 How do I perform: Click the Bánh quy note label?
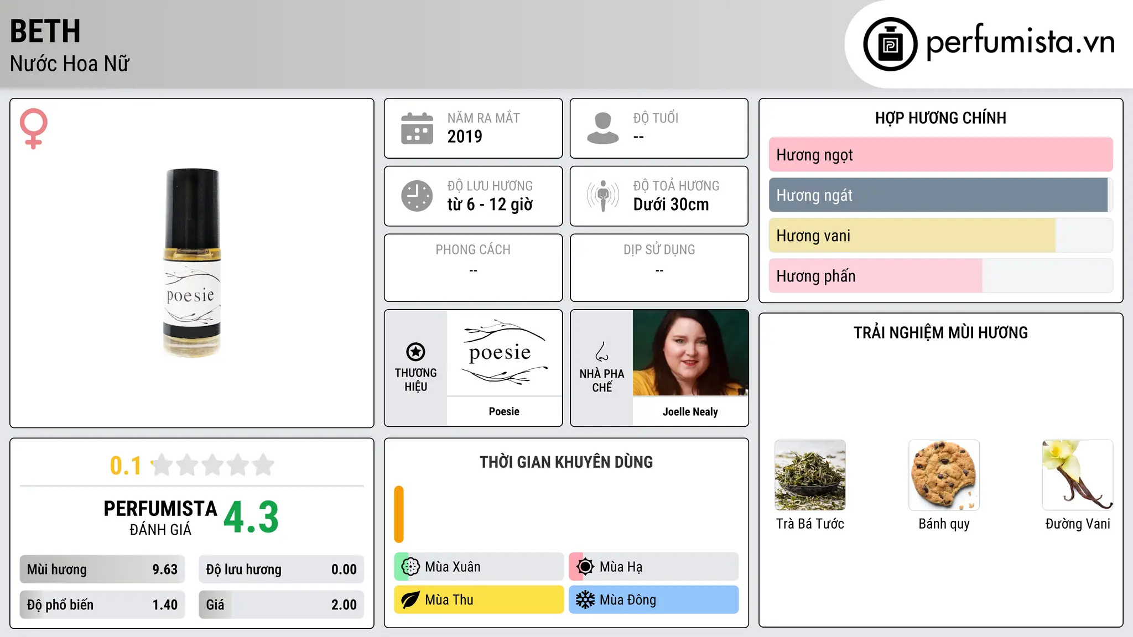pos(944,524)
